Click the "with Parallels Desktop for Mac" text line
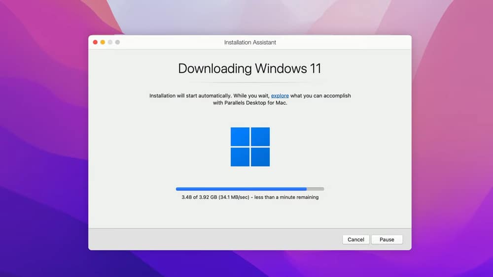Screen dimensions: 493x277 coord(249,103)
